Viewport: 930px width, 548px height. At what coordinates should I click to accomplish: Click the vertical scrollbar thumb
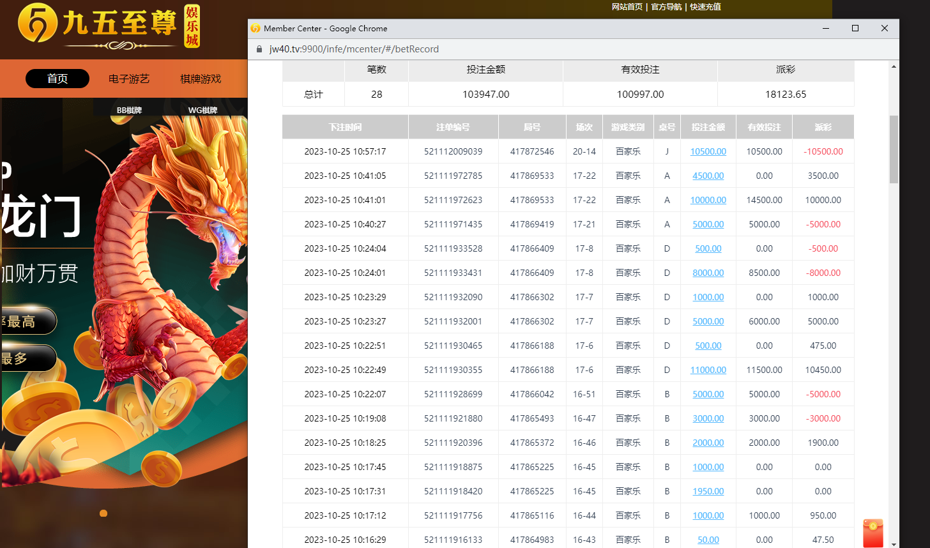pos(894,149)
